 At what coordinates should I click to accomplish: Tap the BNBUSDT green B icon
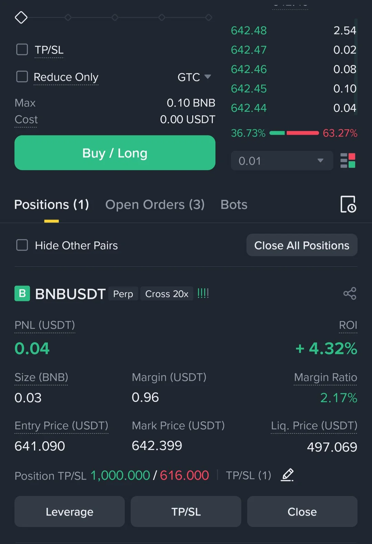coord(22,294)
